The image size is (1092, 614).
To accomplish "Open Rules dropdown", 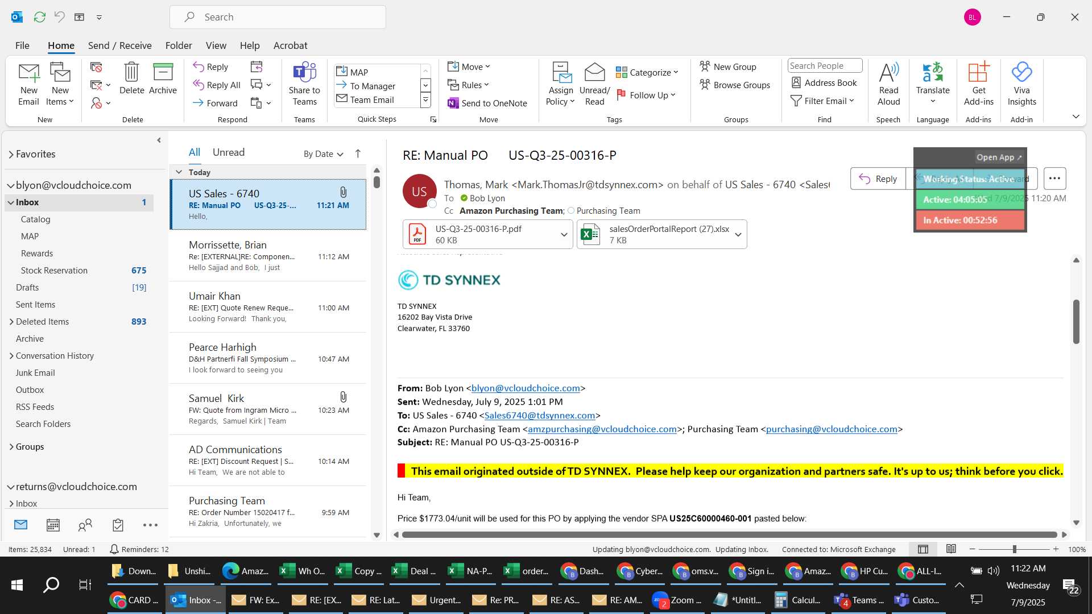I will 468,85.
